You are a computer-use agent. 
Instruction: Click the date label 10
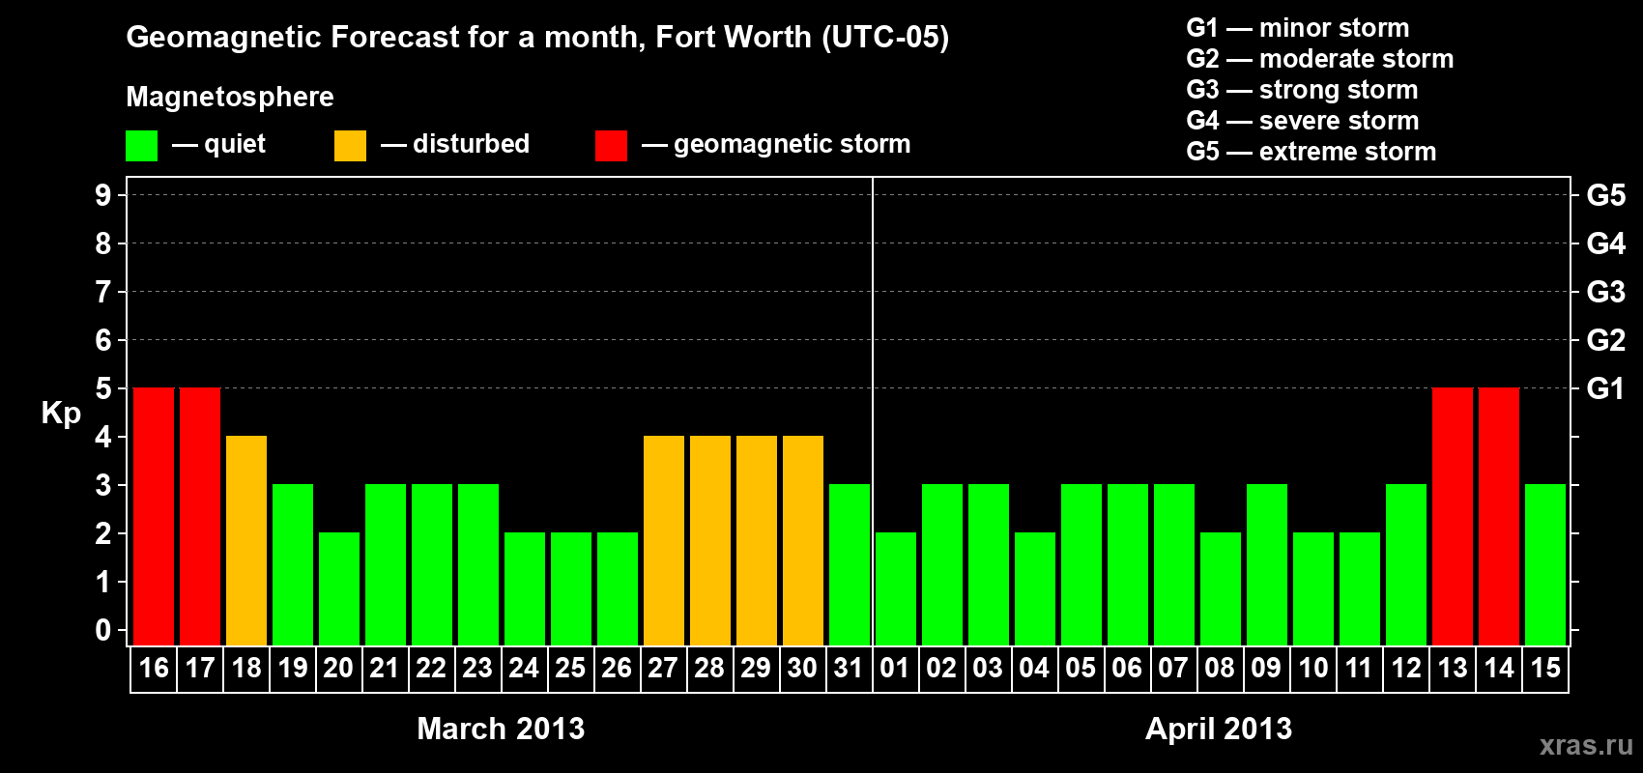click(x=1312, y=668)
